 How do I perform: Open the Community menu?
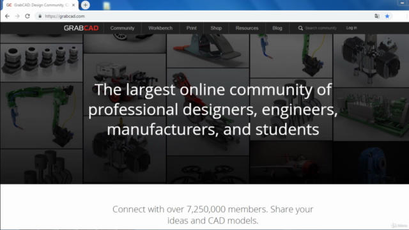click(122, 28)
